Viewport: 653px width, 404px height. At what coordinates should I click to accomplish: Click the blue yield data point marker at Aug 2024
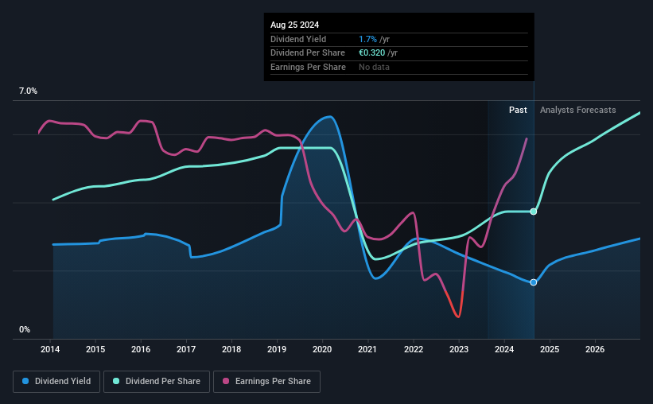(x=534, y=282)
